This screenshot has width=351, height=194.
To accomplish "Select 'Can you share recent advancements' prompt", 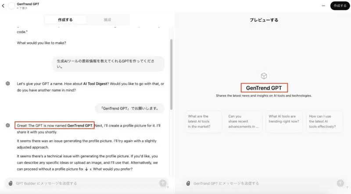I will [244, 122].
